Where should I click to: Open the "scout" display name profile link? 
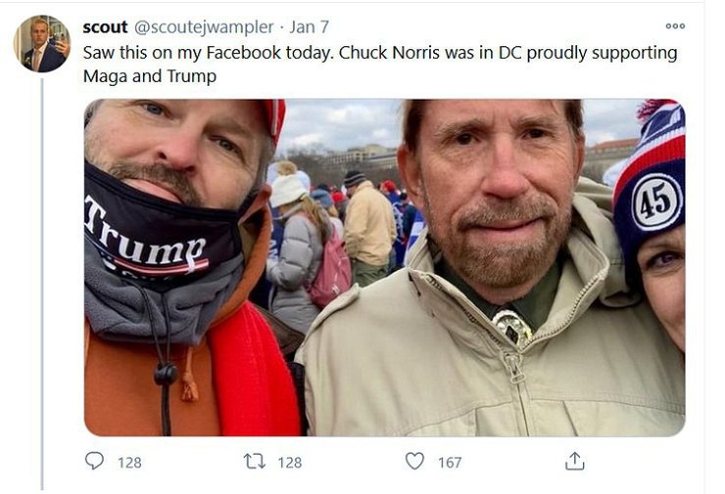[x=105, y=27]
